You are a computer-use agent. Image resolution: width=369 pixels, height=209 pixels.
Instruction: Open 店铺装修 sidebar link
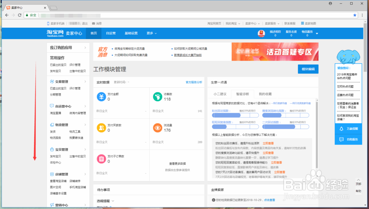tap(75, 181)
